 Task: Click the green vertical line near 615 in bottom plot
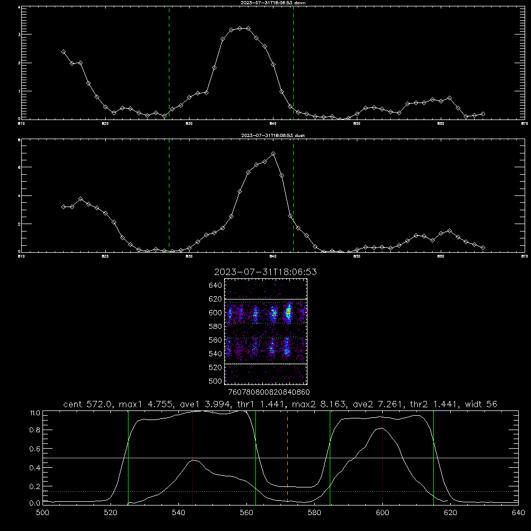click(x=433, y=457)
